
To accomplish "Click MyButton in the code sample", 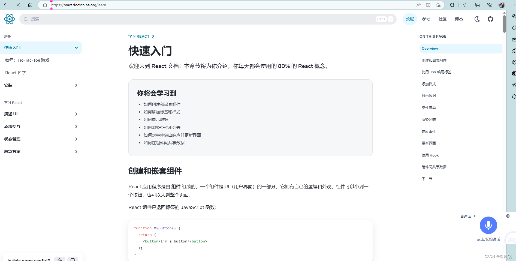I will click(163, 228).
